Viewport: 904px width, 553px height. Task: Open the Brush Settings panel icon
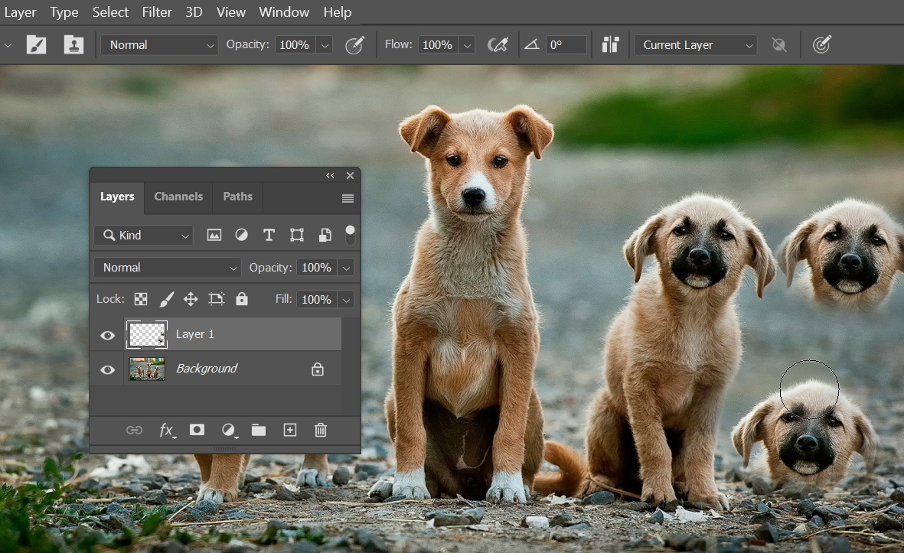coord(36,45)
